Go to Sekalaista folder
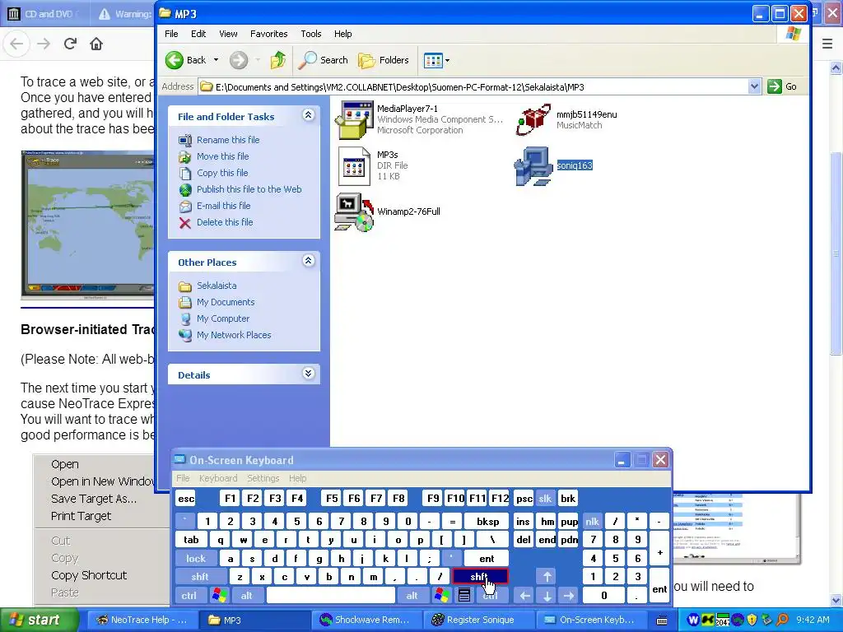843x632 pixels. pos(217,286)
